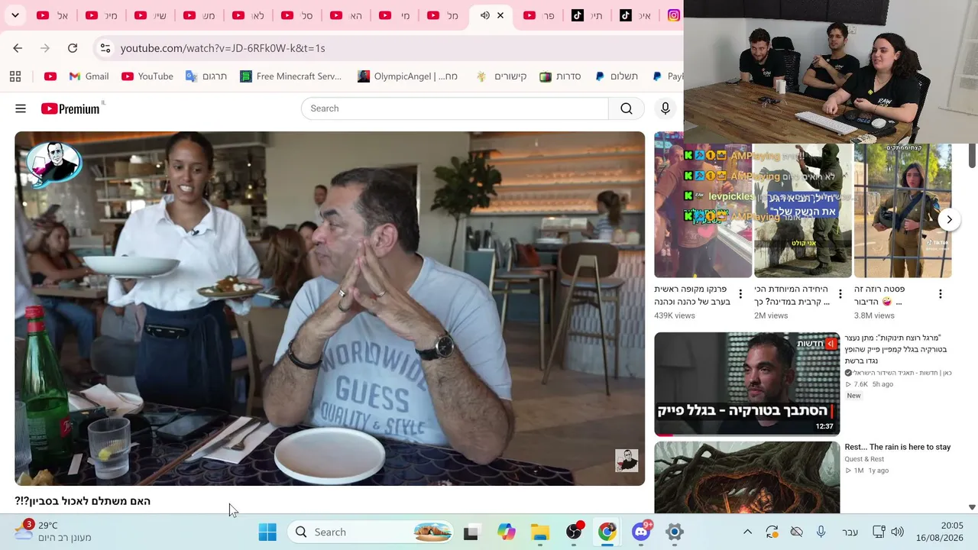Start voice search with the microphone icon
The width and height of the screenshot is (978, 550).
(x=665, y=108)
